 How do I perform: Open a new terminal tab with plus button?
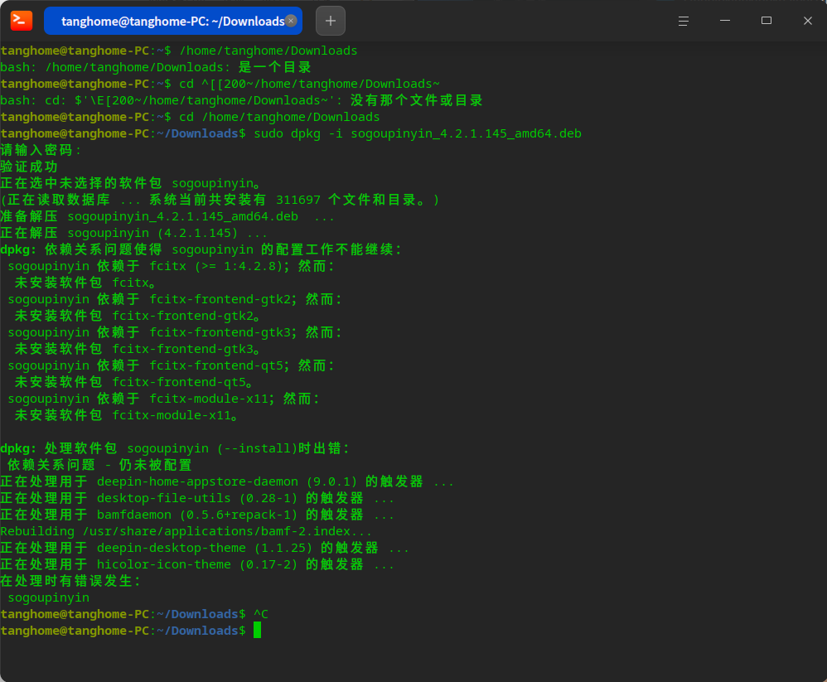click(x=330, y=21)
